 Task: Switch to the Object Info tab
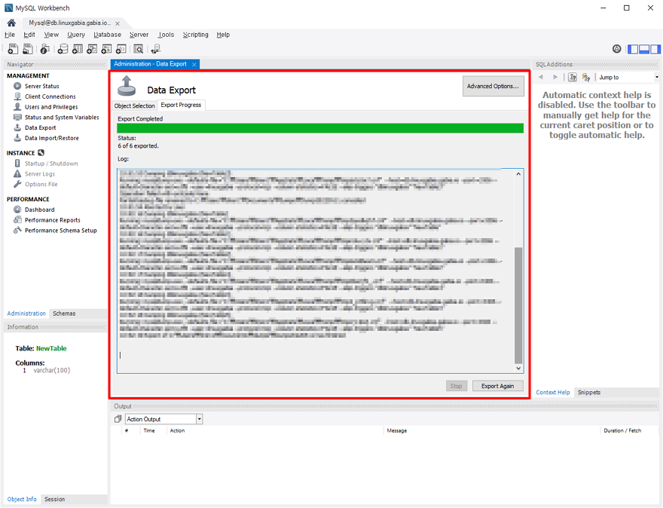22,499
